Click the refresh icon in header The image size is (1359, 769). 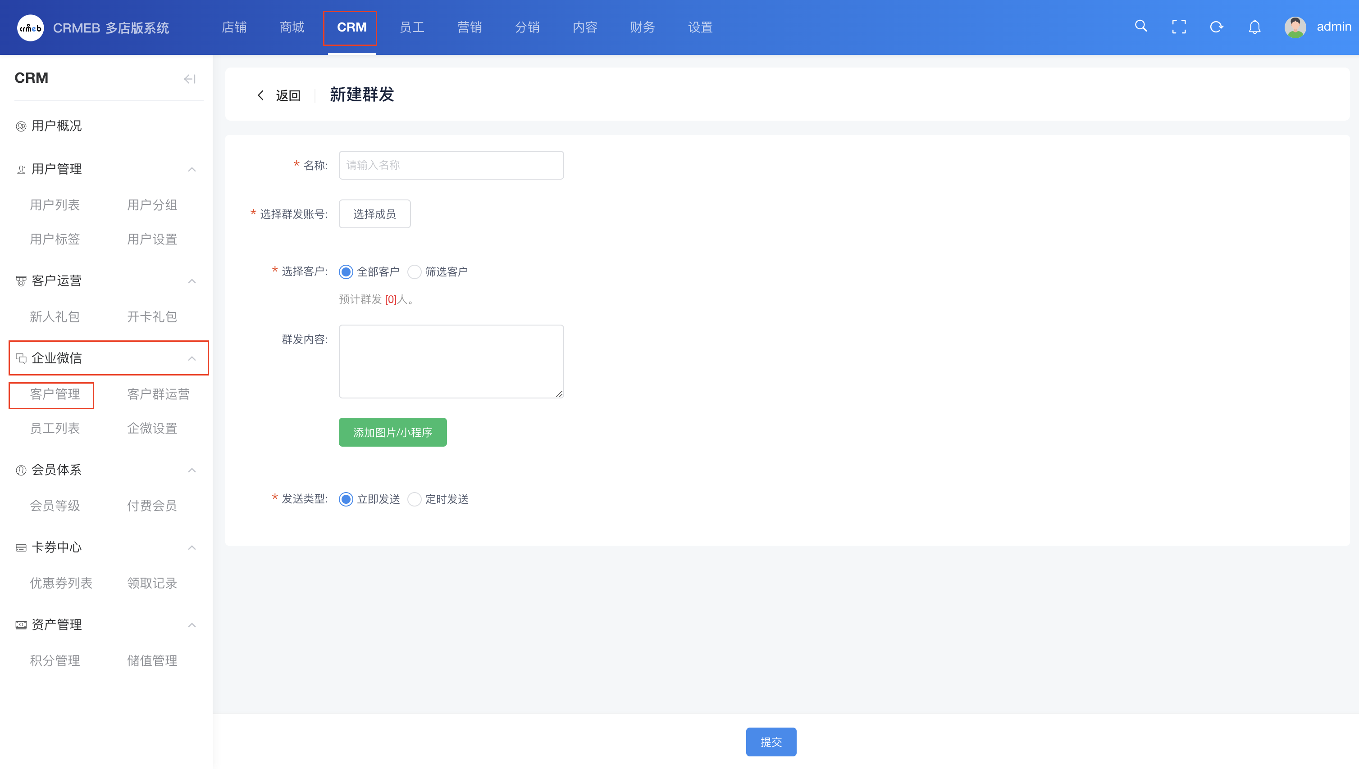(1217, 27)
